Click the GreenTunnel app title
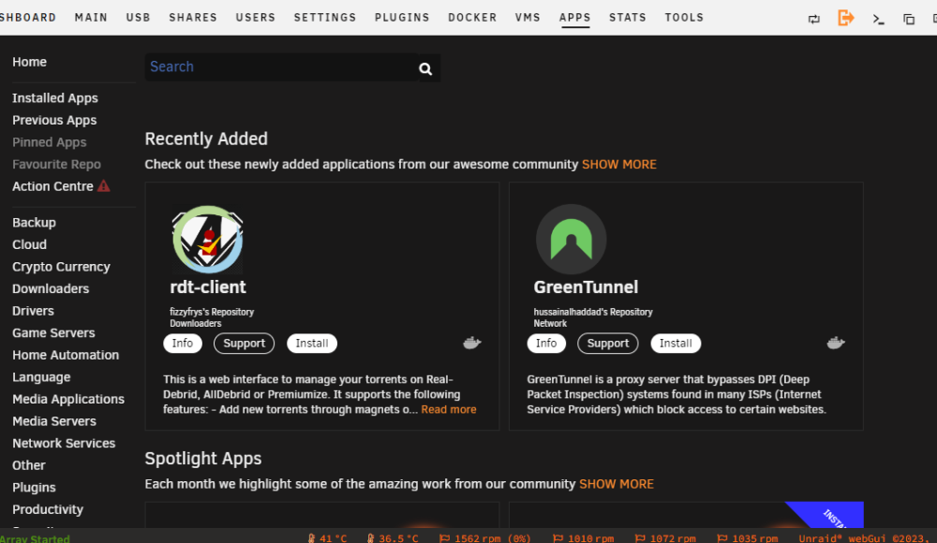 click(x=586, y=287)
